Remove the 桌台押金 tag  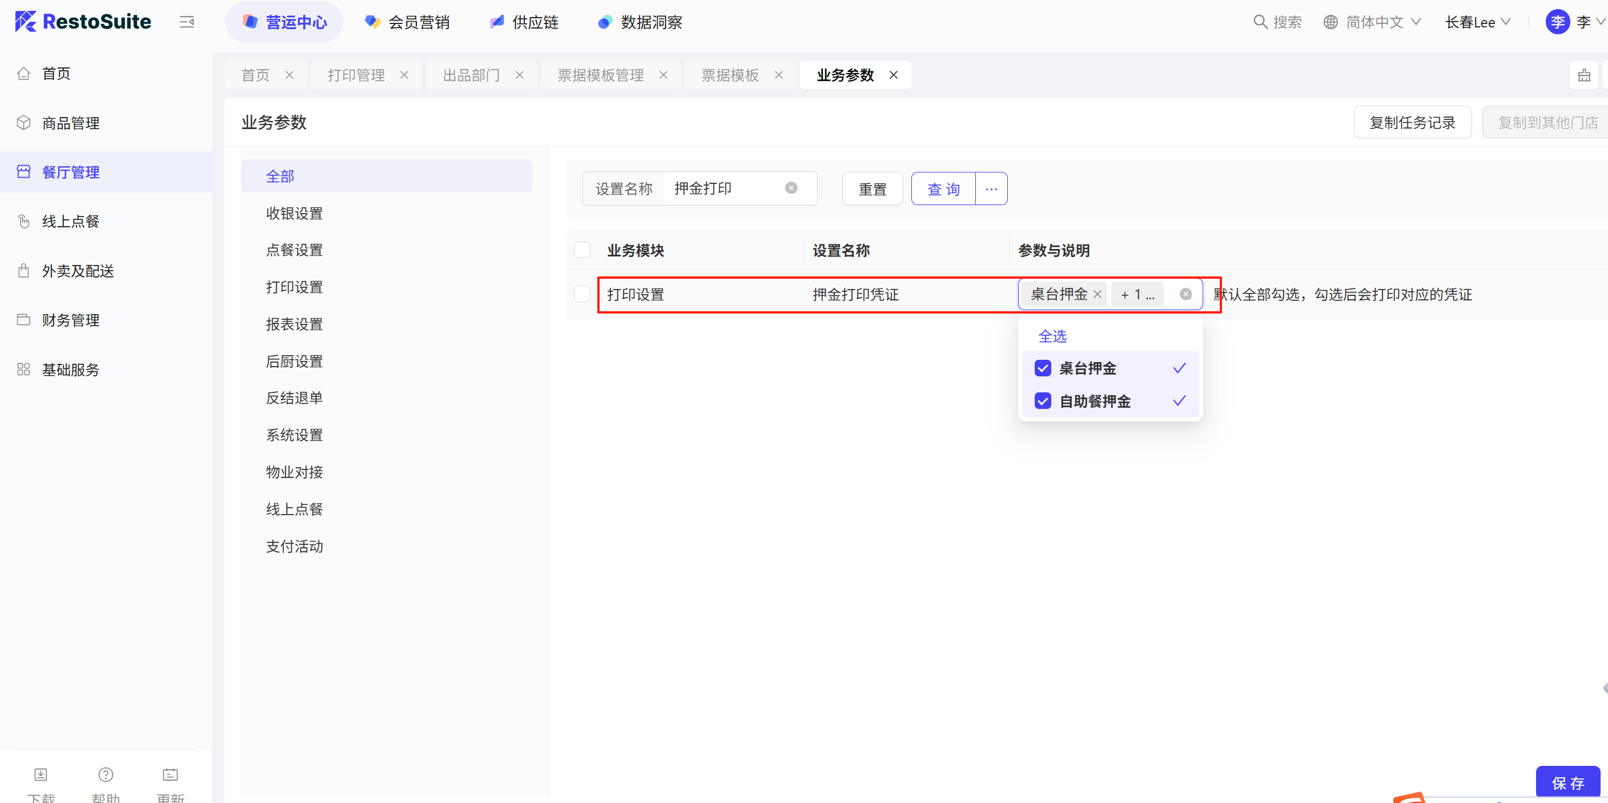click(1098, 294)
